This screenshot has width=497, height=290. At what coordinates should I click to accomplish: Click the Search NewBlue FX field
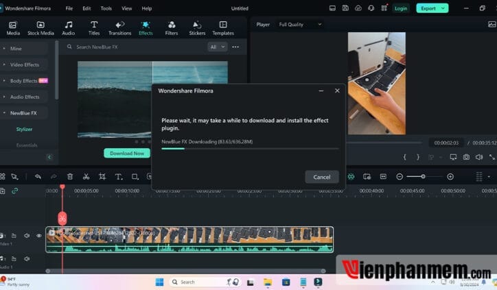tap(137, 47)
